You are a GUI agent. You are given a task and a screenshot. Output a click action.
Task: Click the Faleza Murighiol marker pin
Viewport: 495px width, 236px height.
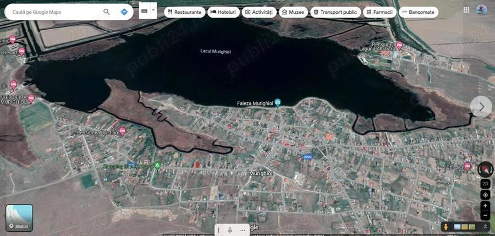click(278, 102)
